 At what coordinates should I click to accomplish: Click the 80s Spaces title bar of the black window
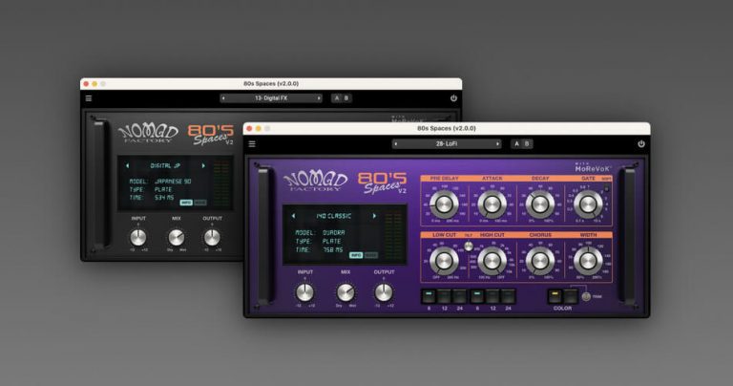271,84
